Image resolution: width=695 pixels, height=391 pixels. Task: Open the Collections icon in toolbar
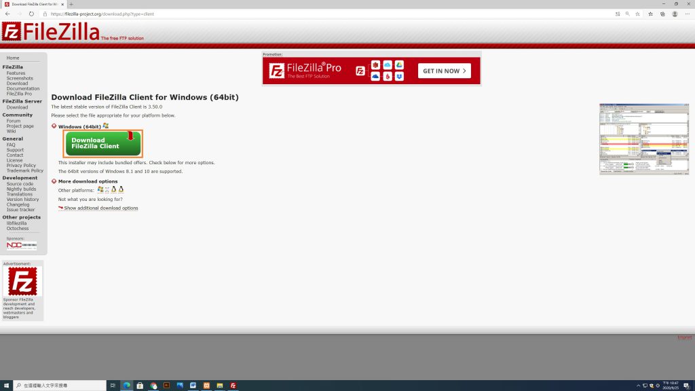tap(662, 14)
